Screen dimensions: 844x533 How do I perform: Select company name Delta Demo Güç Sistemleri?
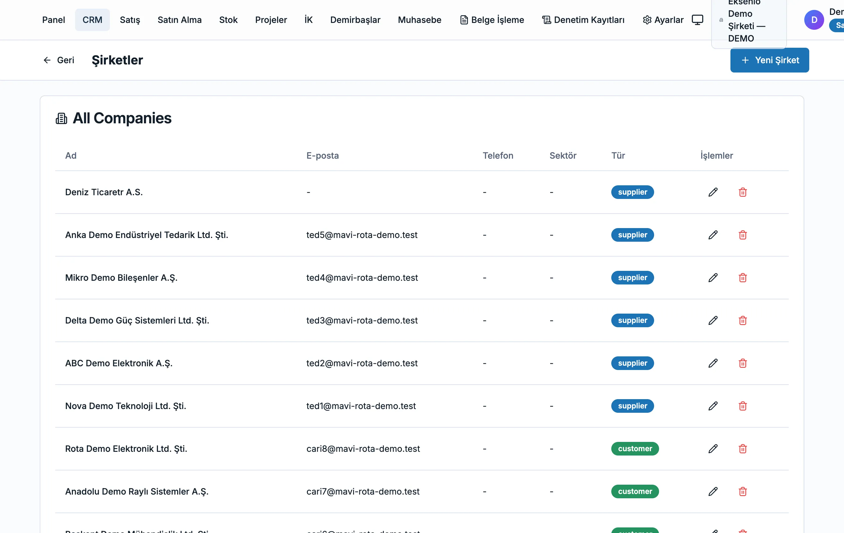click(x=137, y=320)
